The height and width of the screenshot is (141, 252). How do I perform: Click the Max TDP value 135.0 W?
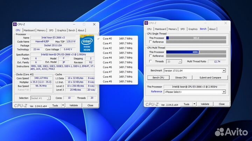[71, 41]
